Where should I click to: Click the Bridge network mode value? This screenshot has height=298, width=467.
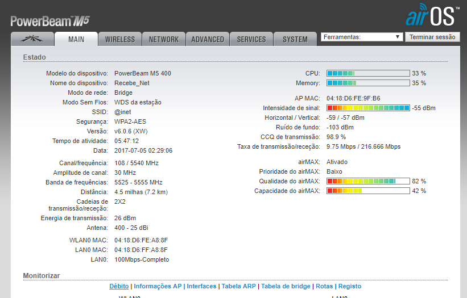[x=123, y=93]
